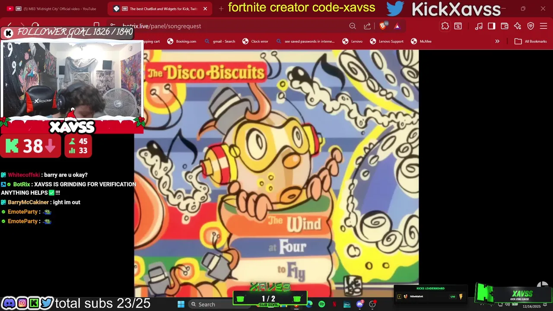The height and width of the screenshot is (311, 553).
Task: Click the share page icon
Action: coord(367,26)
